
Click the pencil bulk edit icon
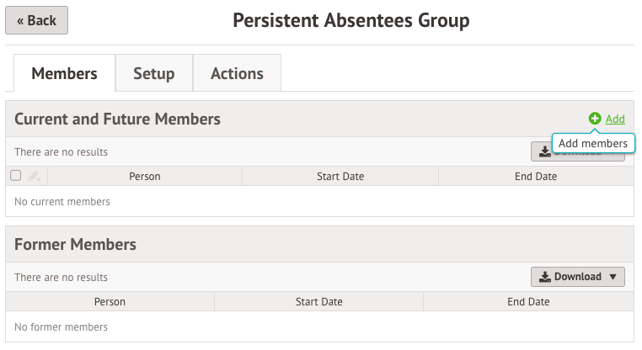pyautogui.click(x=34, y=176)
